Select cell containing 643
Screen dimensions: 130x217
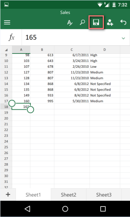(42, 61)
